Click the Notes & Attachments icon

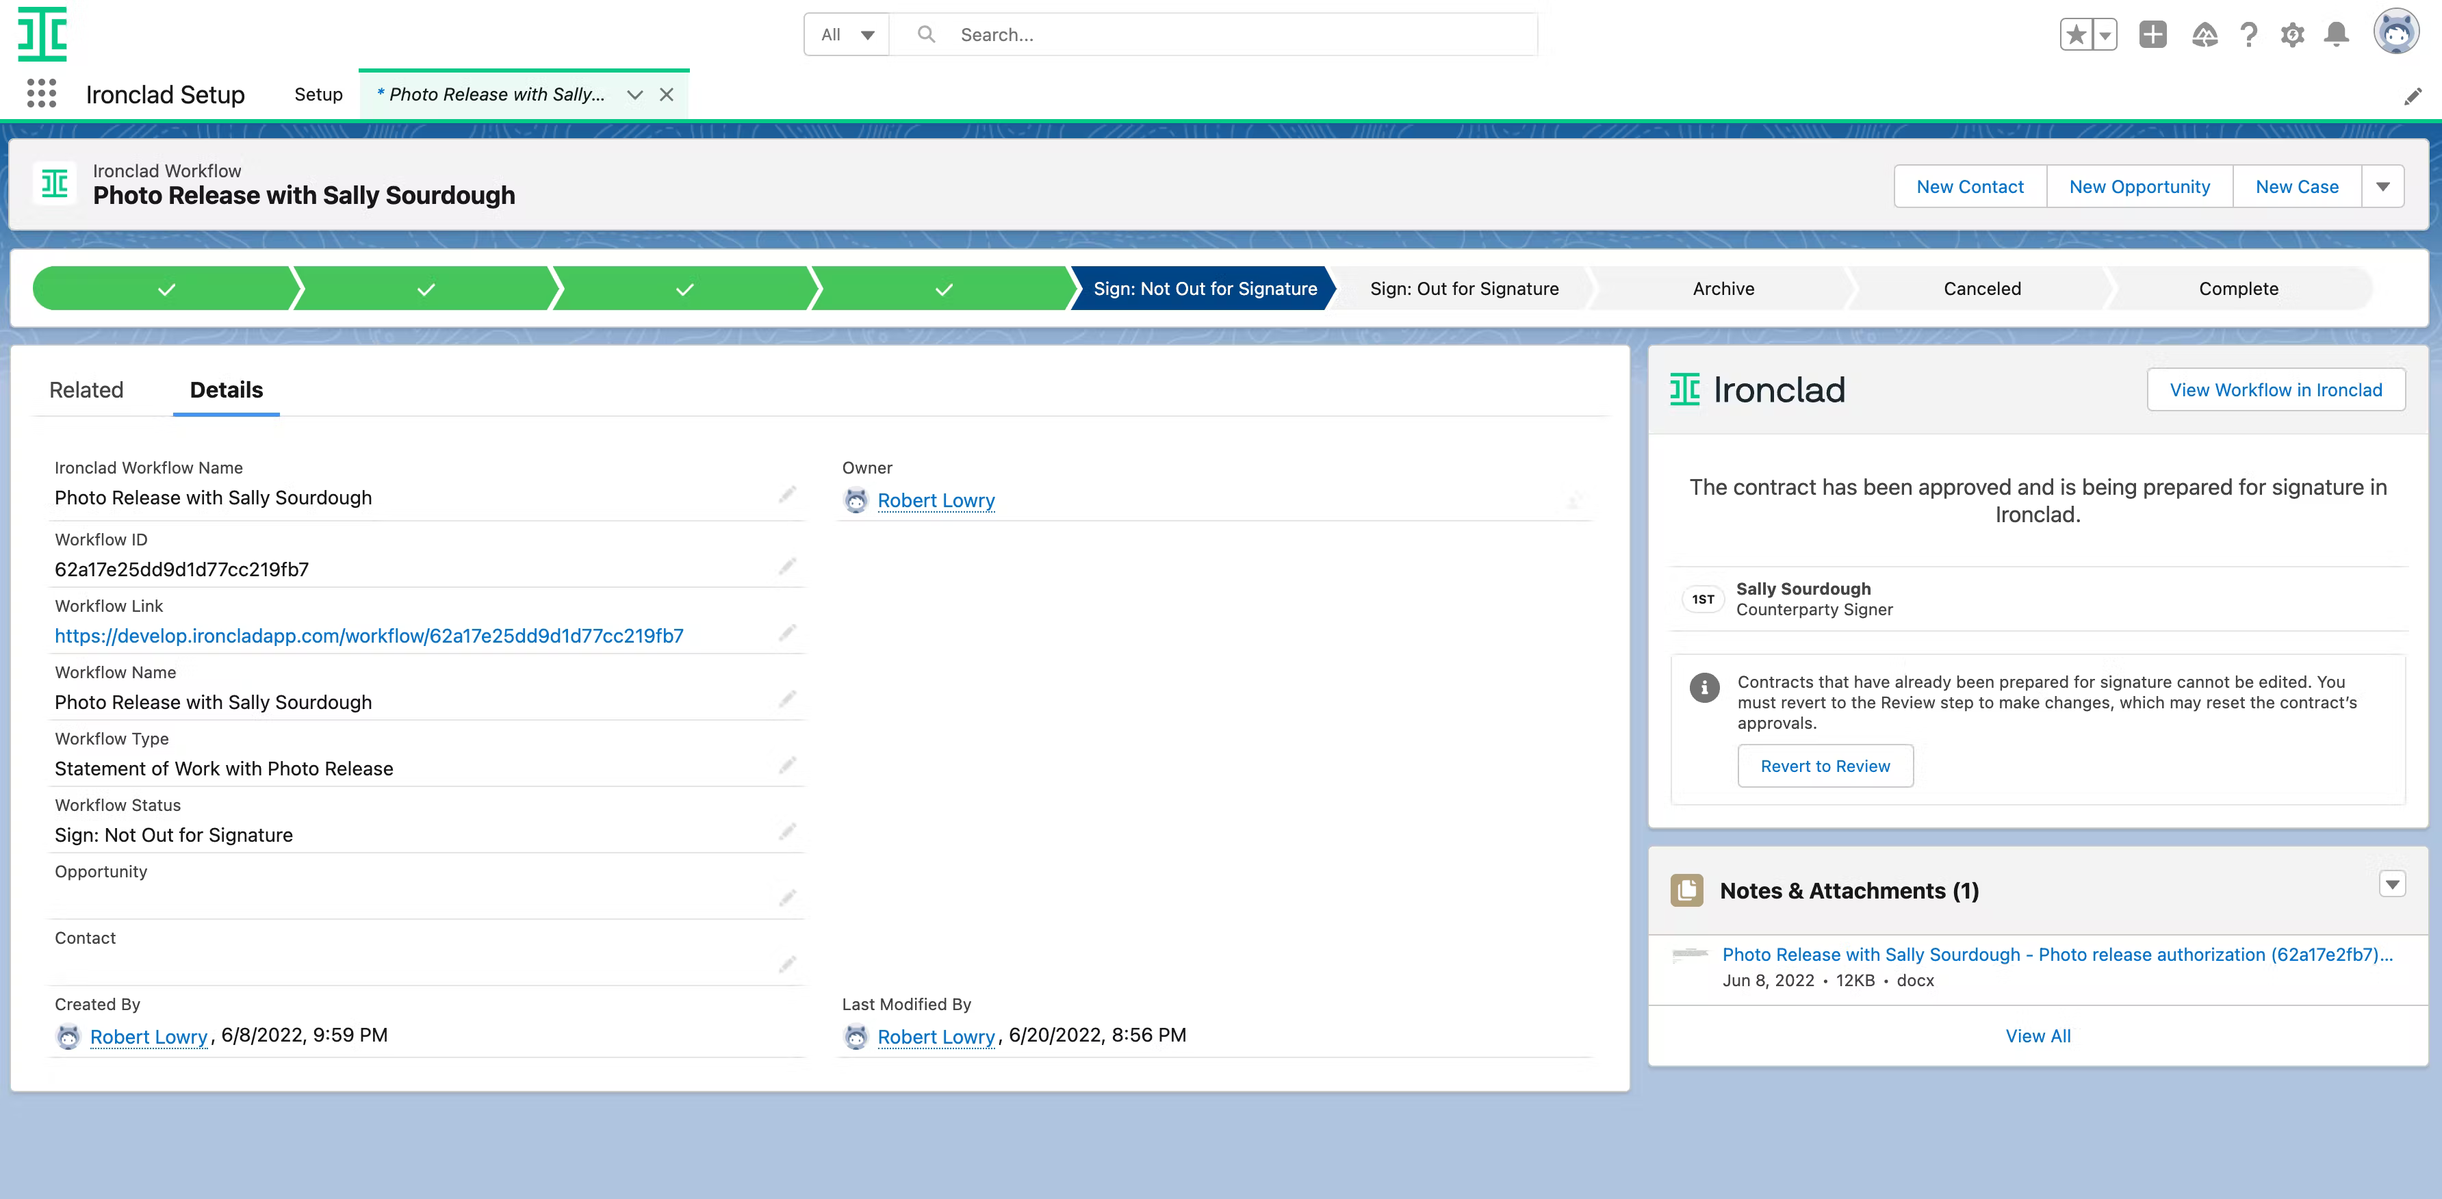coord(1686,890)
